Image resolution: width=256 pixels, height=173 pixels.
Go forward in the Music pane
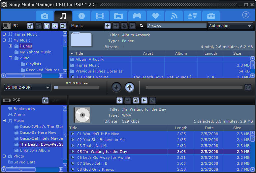click(x=116, y=26)
